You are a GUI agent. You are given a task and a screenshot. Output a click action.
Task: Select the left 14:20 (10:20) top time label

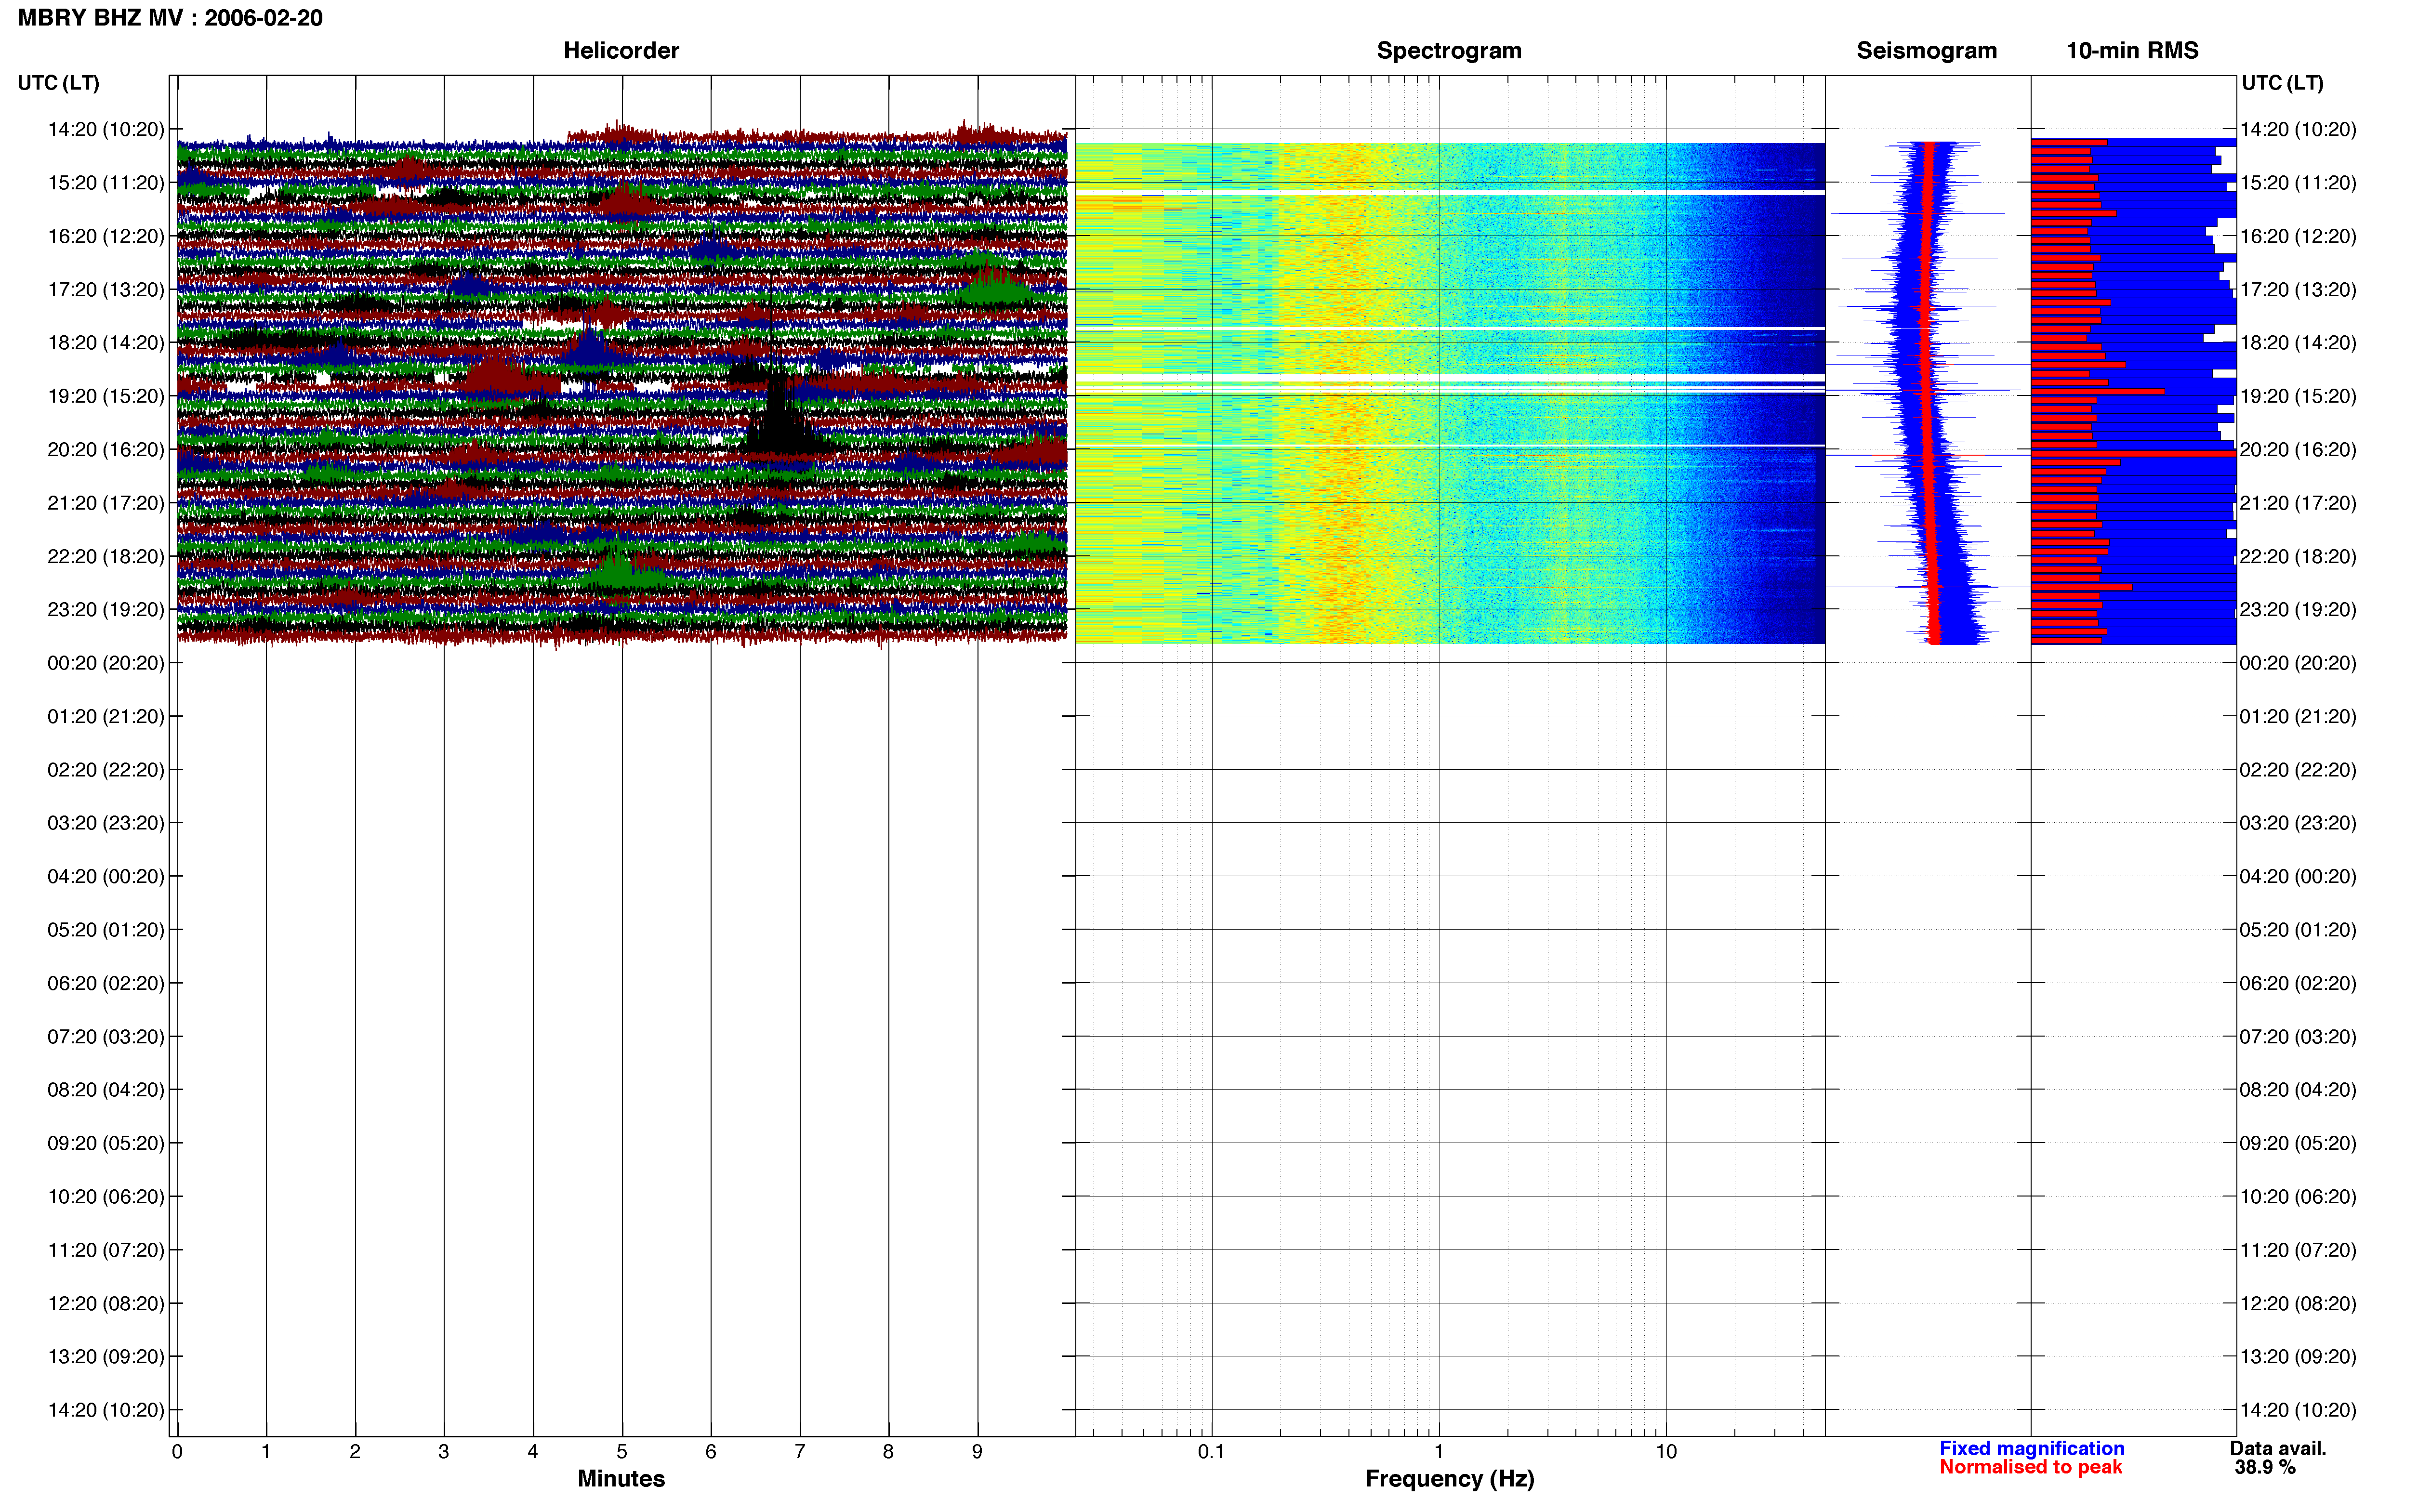[x=106, y=129]
